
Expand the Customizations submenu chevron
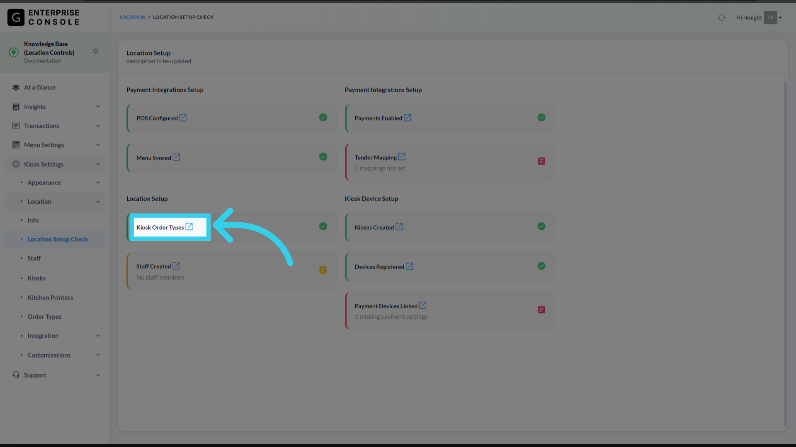[x=98, y=355]
